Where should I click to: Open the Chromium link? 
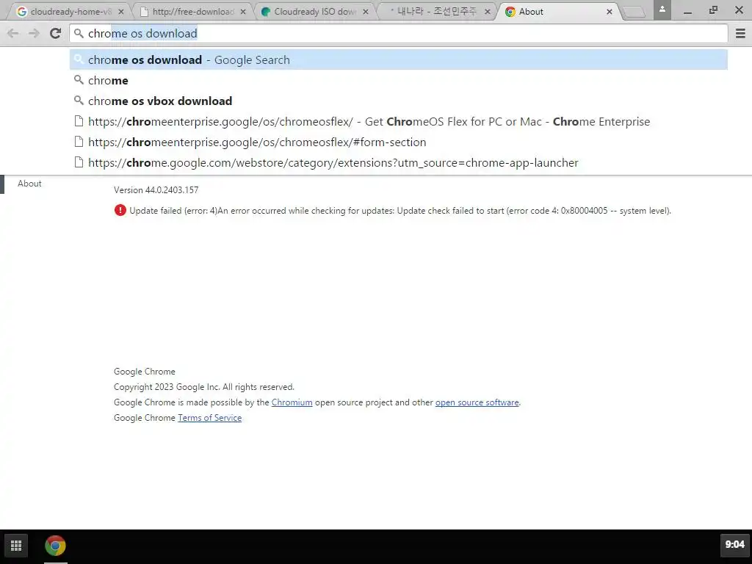pos(292,402)
